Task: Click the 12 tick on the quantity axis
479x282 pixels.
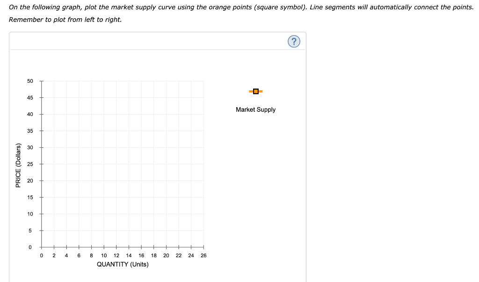Action: click(x=116, y=247)
